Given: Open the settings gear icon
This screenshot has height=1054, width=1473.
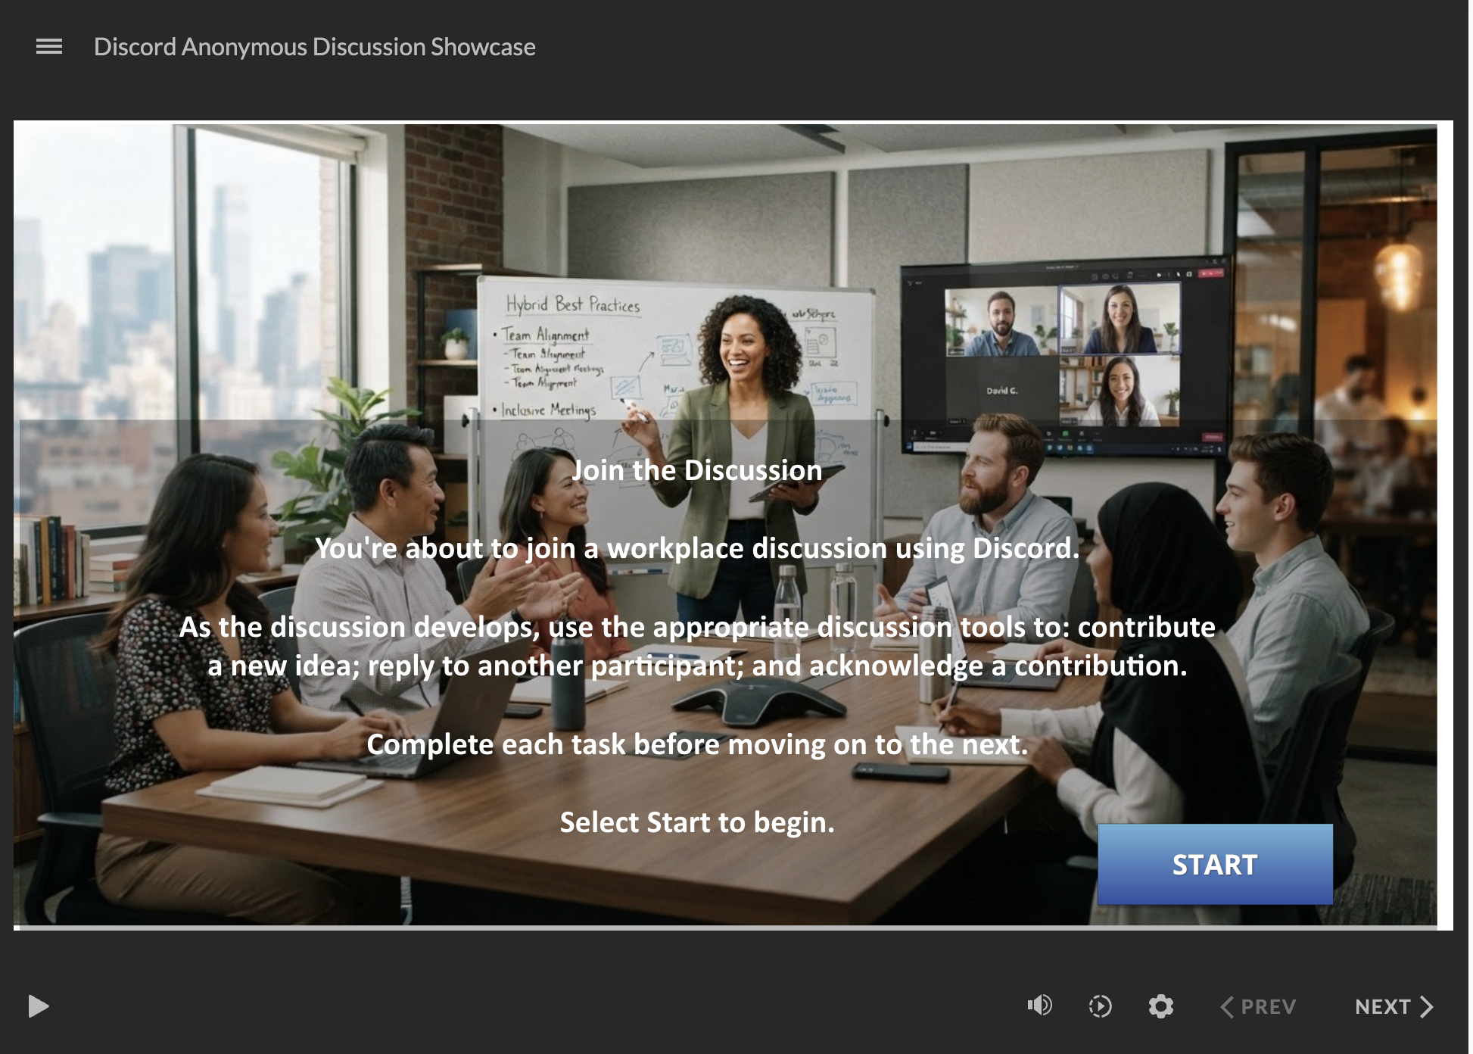Looking at the screenshot, I should point(1160,1006).
